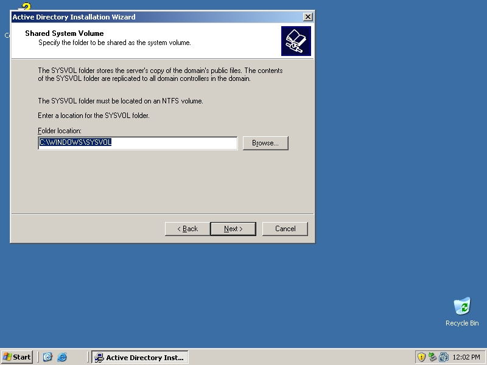487x365 pixels.
Task: Close the Active Directory Installation Wizard window
Action: coord(307,17)
